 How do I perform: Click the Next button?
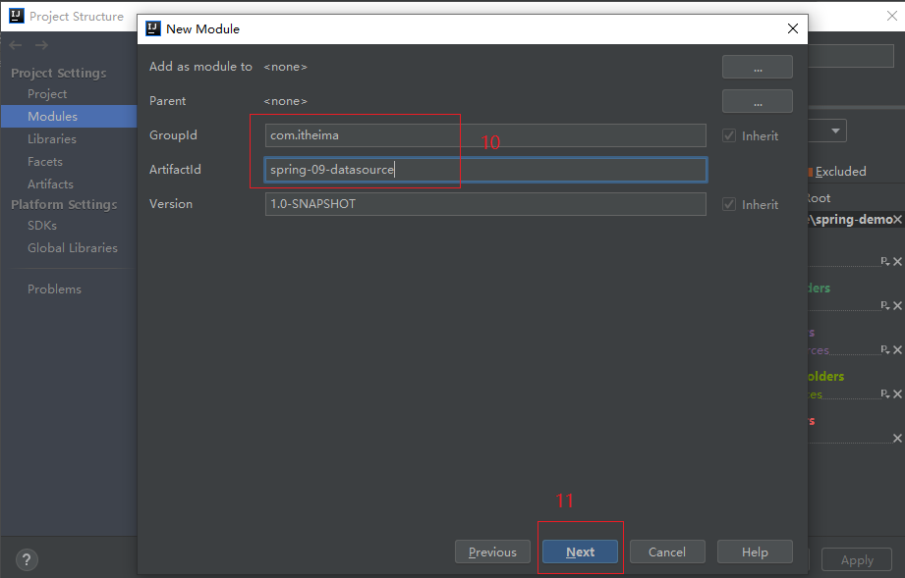coord(580,552)
